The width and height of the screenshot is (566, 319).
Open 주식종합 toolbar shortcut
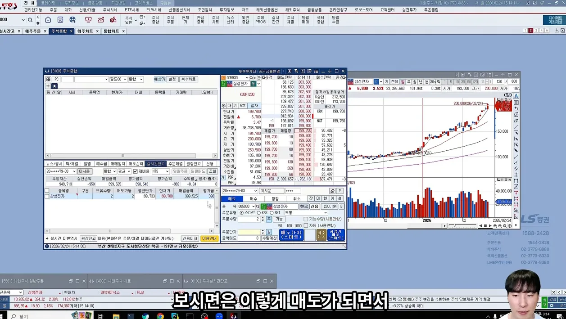pos(155,20)
